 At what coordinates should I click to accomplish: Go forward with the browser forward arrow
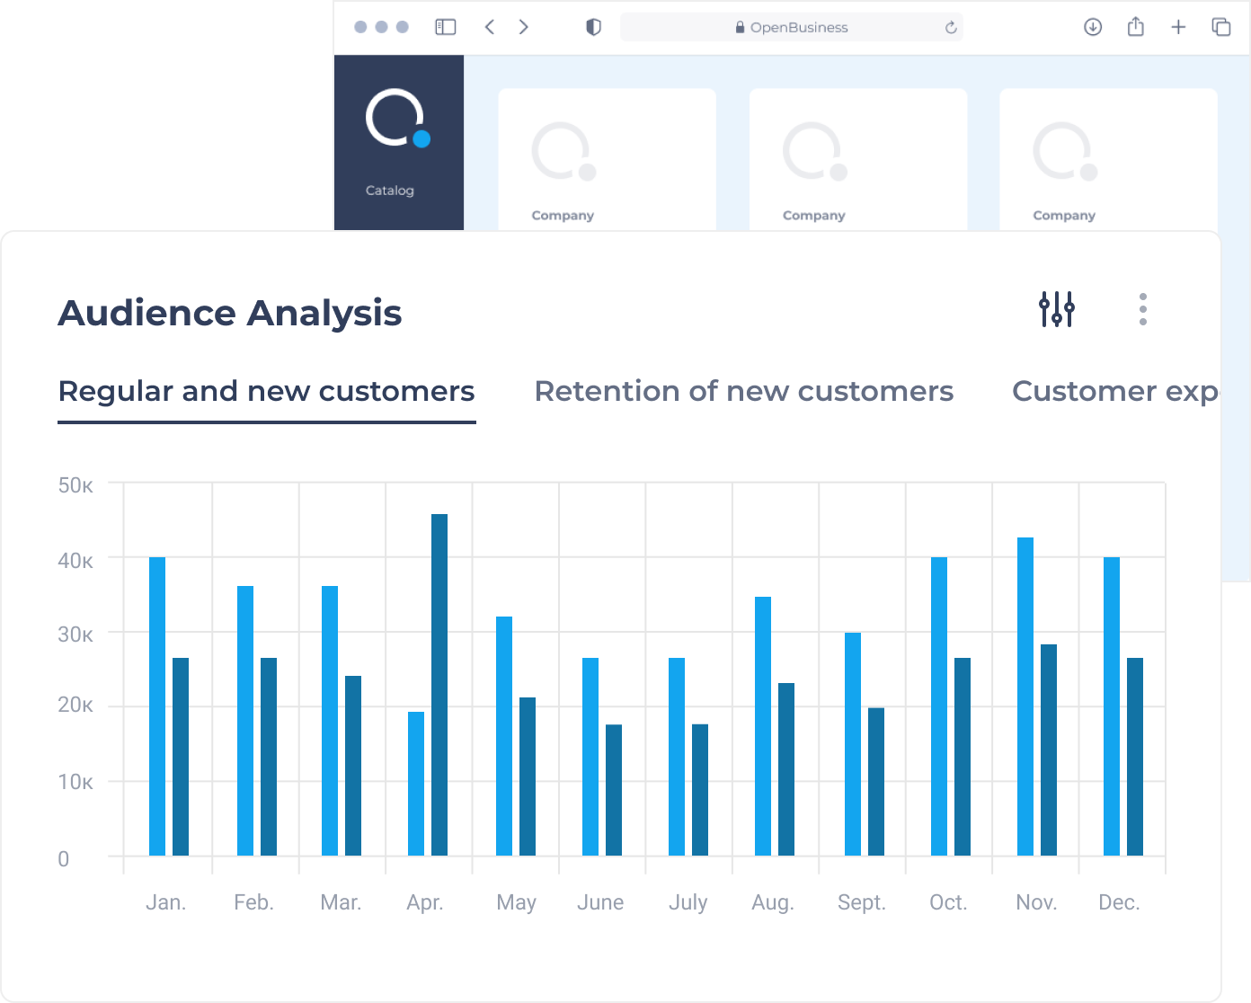click(x=523, y=27)
